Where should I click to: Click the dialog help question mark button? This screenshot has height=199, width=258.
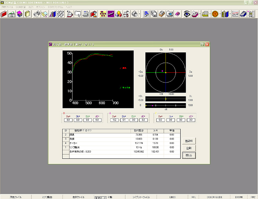(x=202, y=44)
